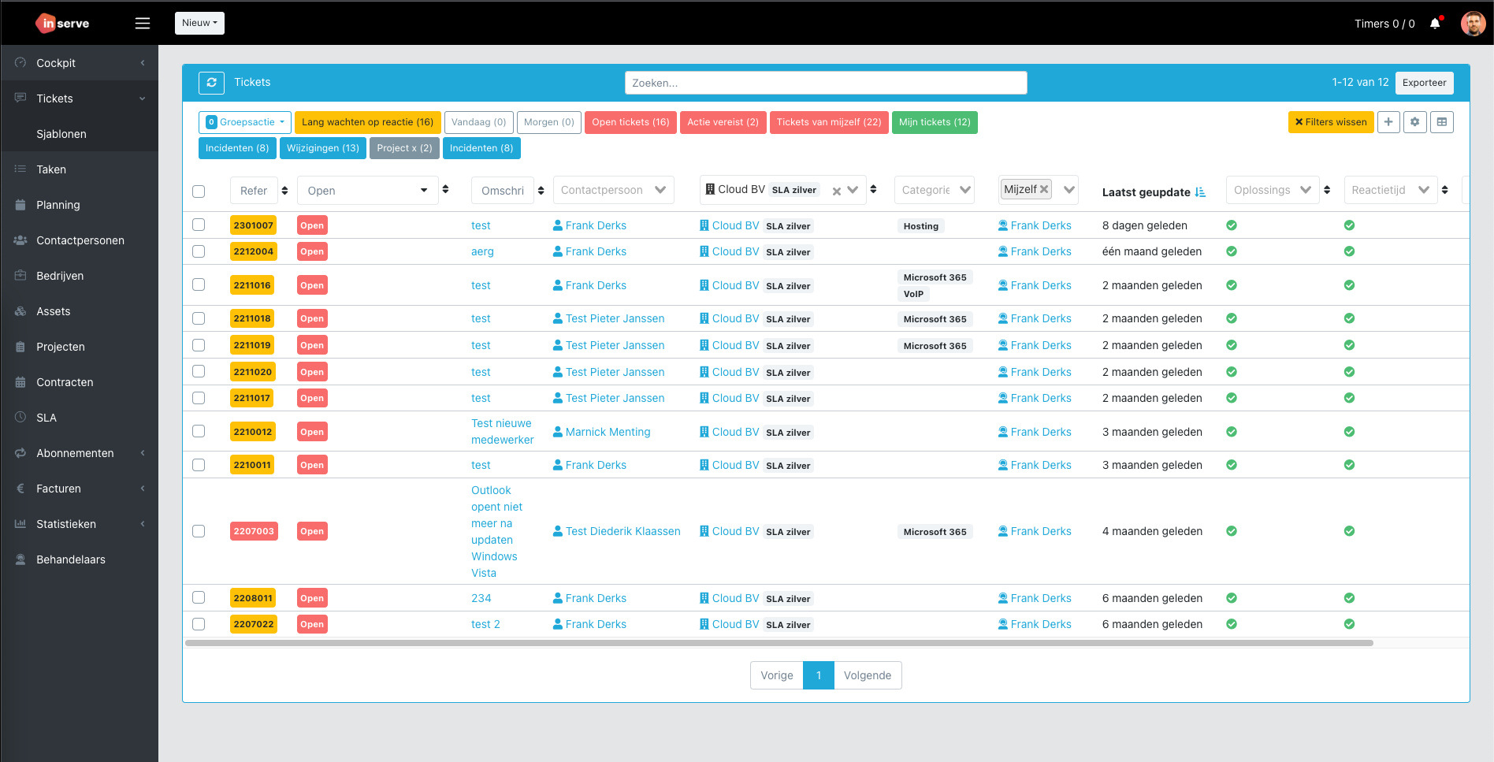Open the sidebar hamburger menu
Image resolution: width=1494 pixels, height=762 pixels.
(142, 23)
